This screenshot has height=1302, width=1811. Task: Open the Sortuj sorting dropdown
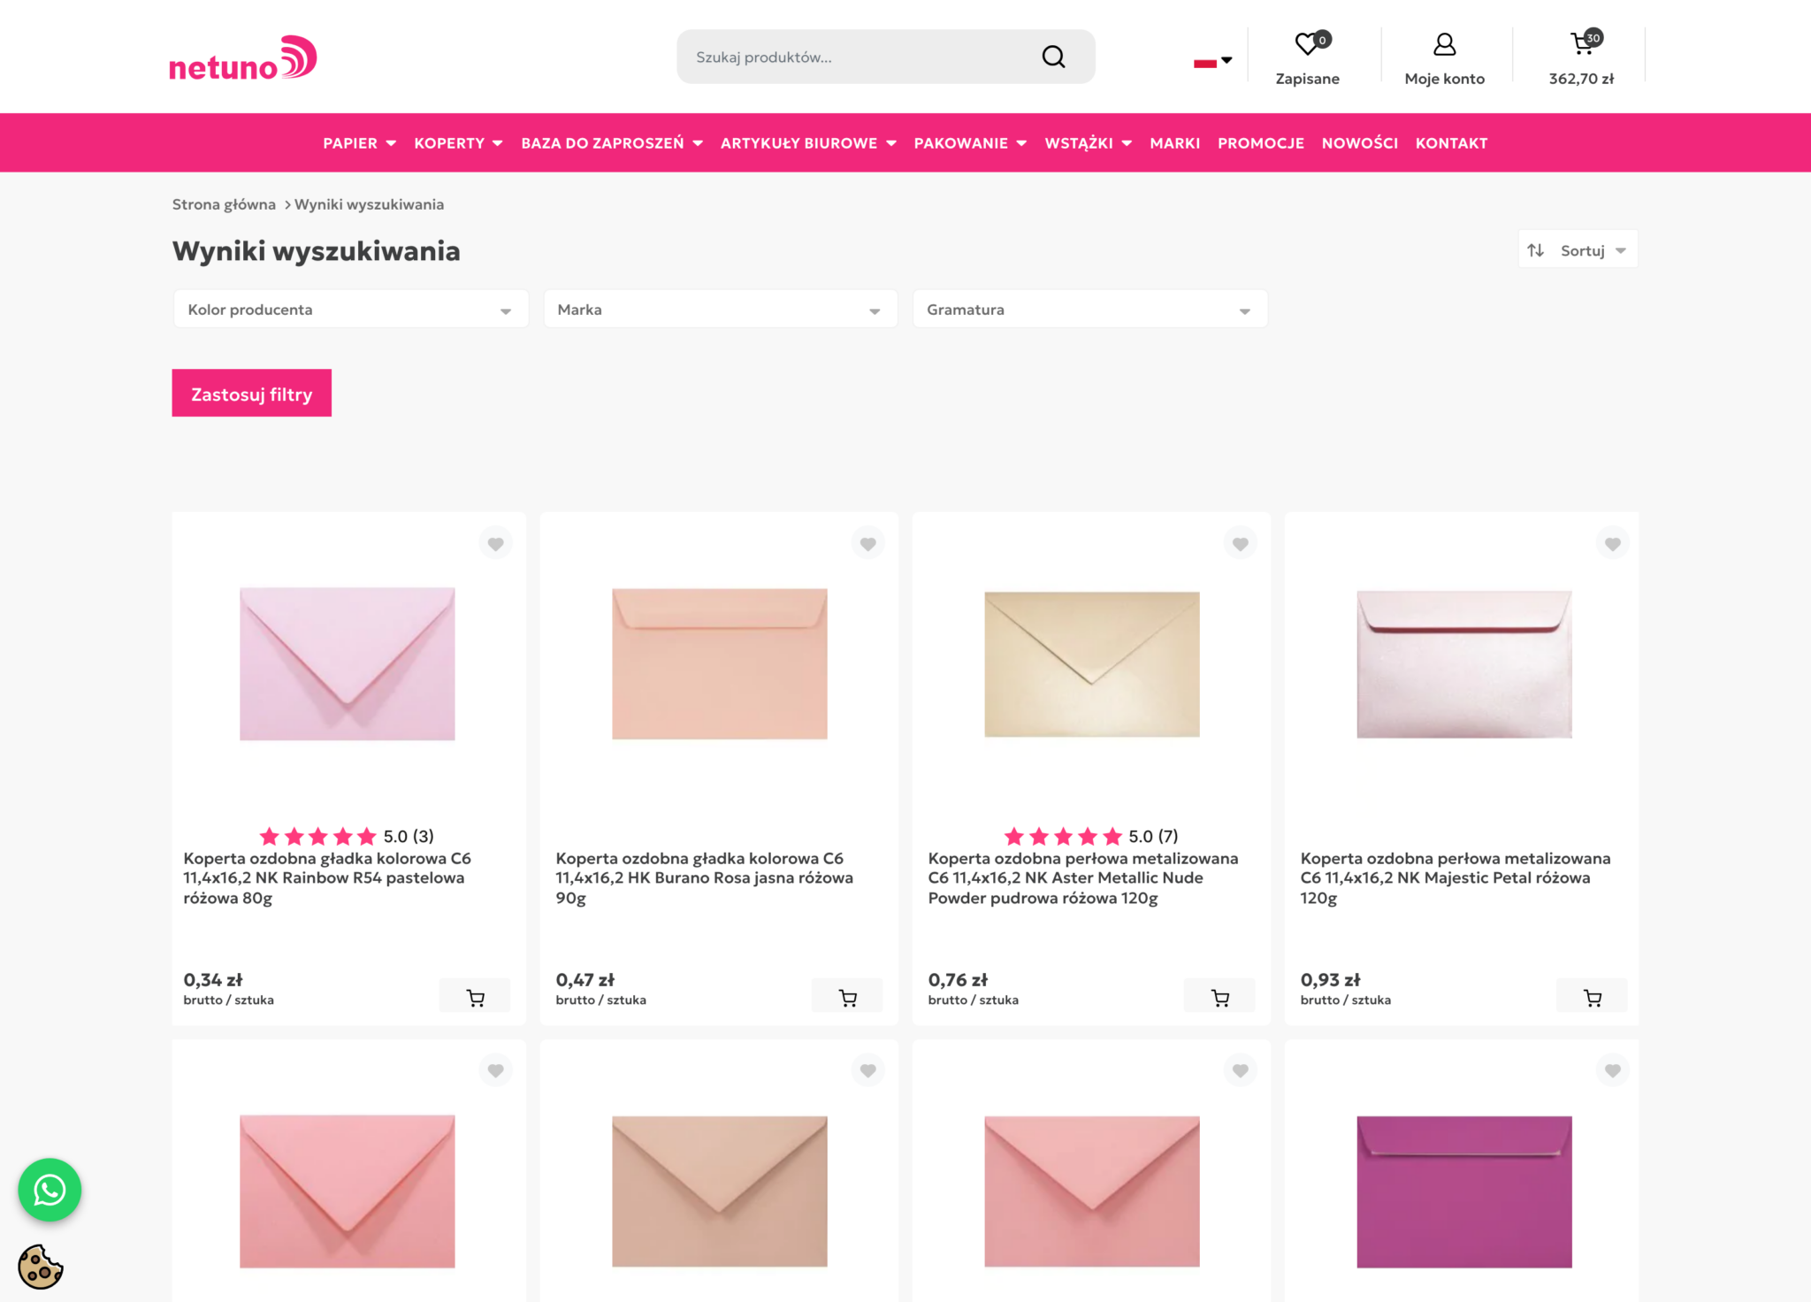pyautogui.click(x=1578, y=250)
